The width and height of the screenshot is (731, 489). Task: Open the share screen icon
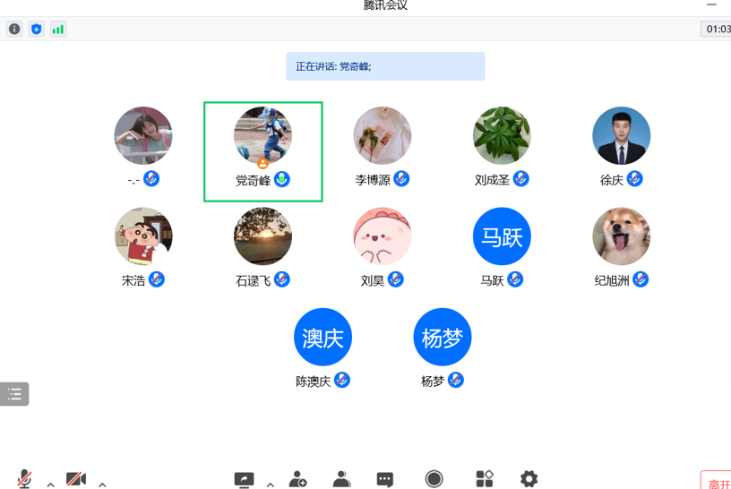[244, 479]
